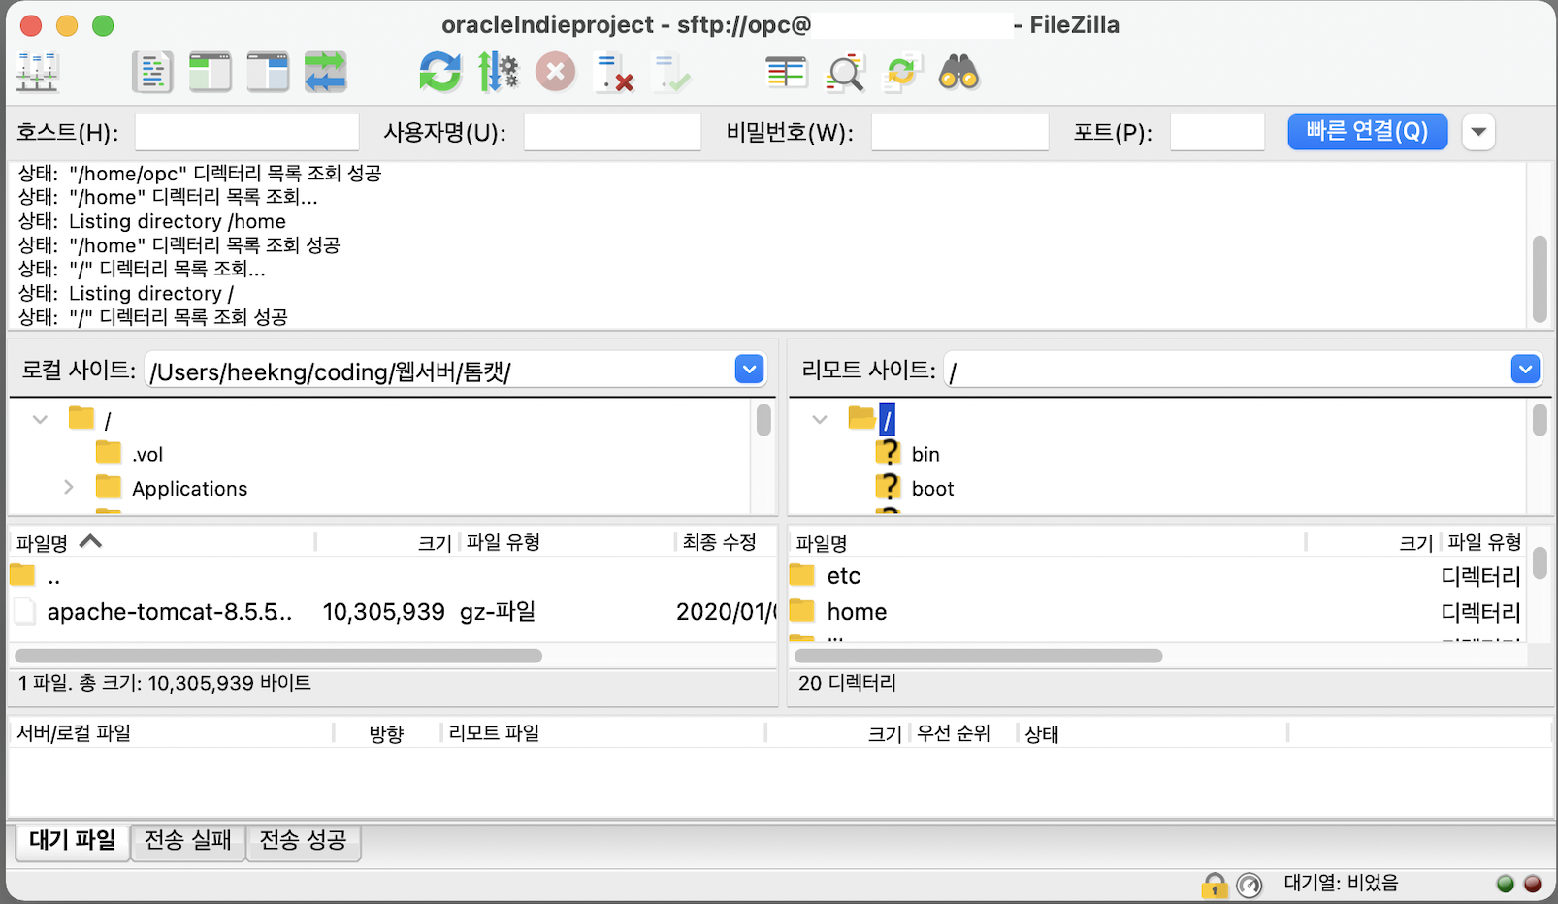1558x904 pixels.
Task: Select bin folder in remote tree
Action: 925,454
